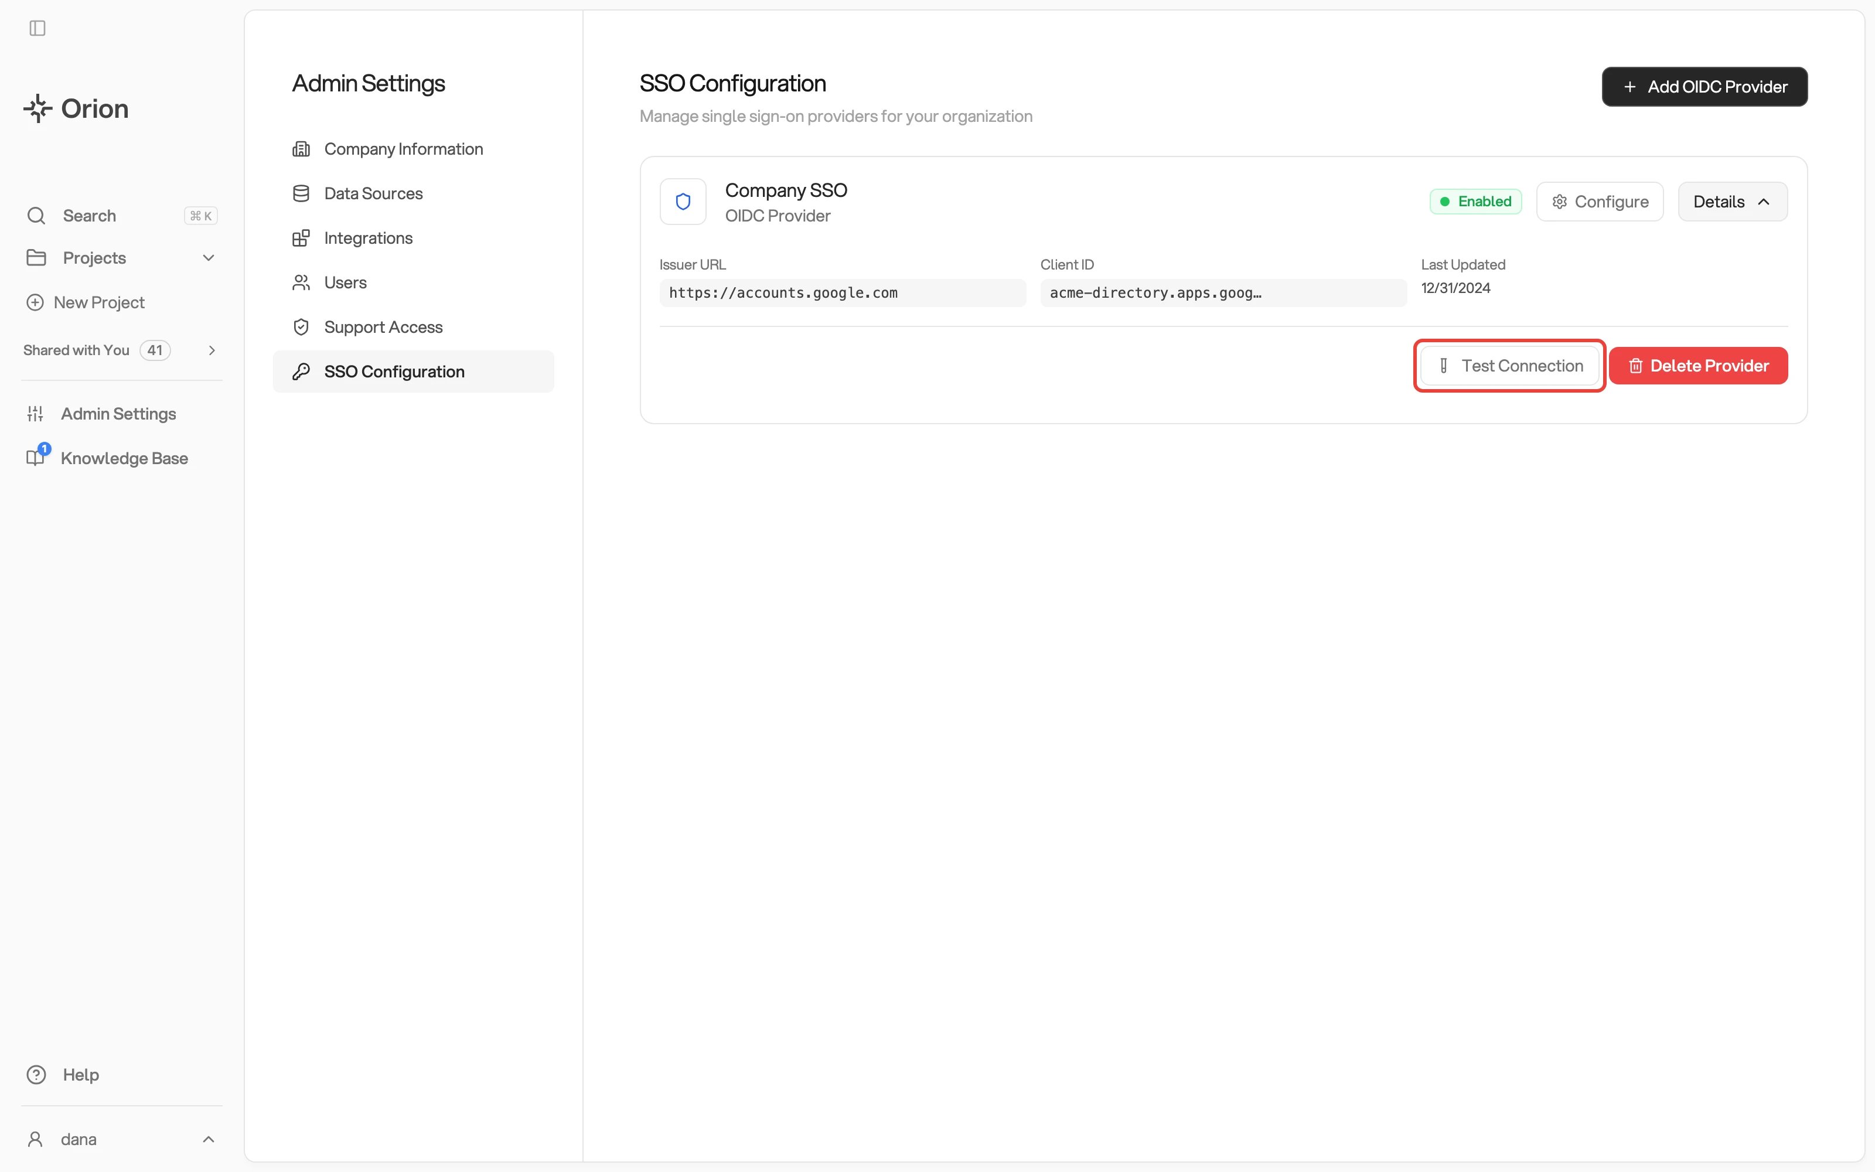Expand the Projects chevron

coord(209,258)
